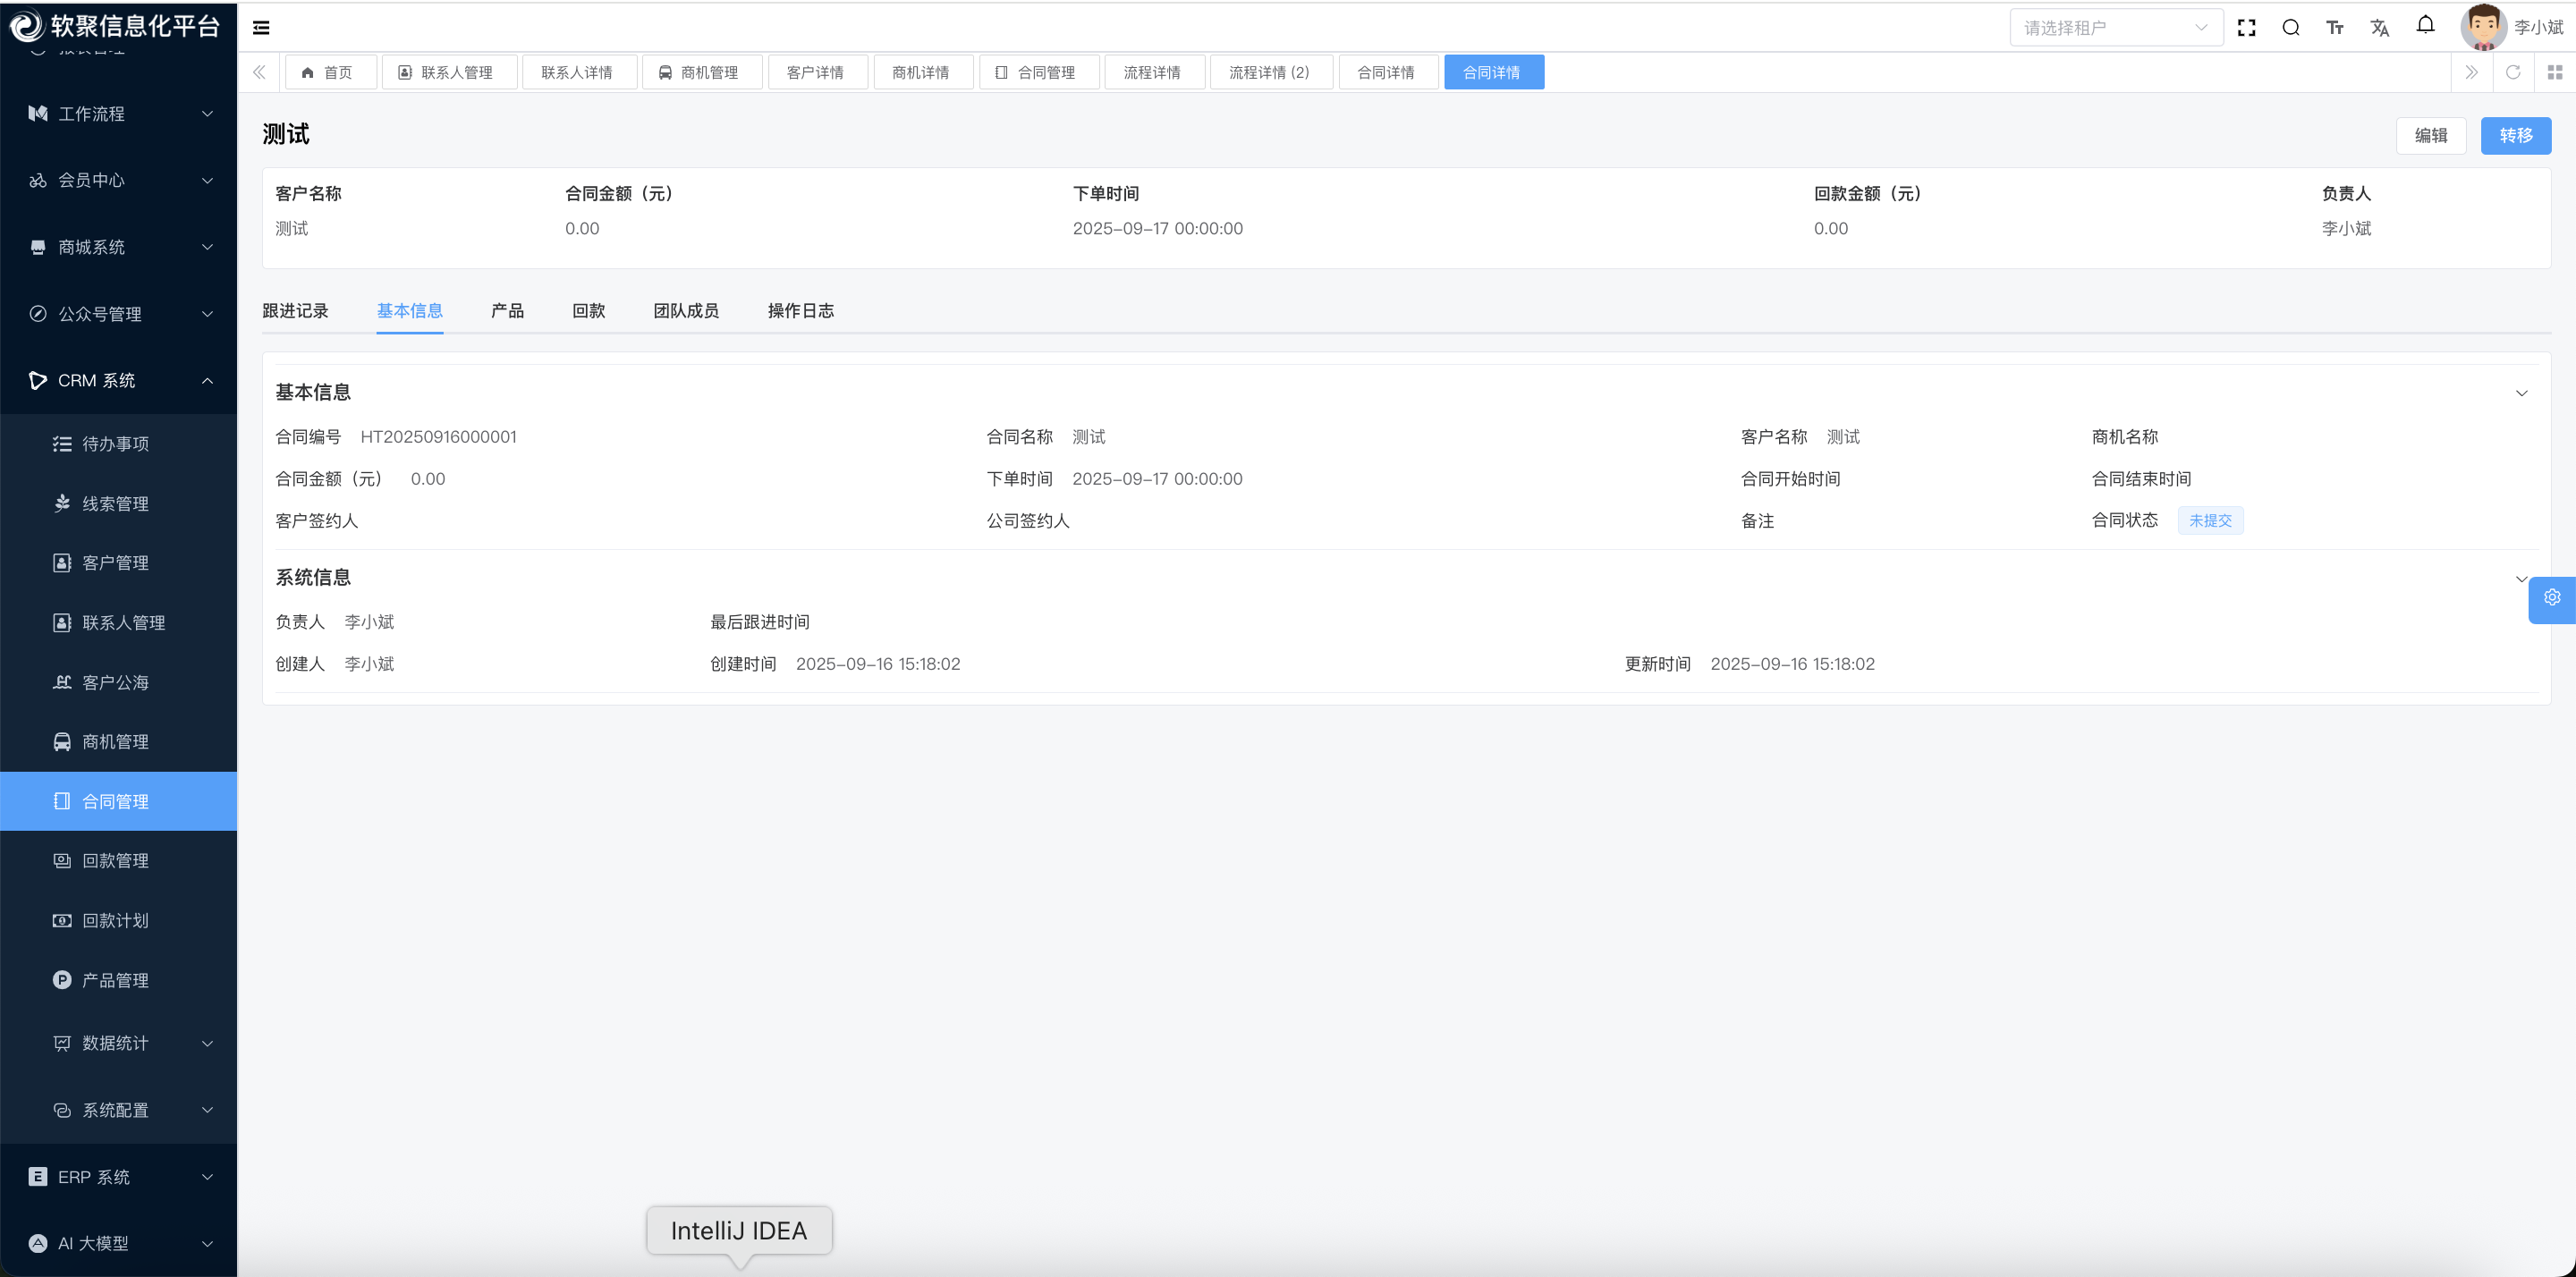The height and width of the screenshot is (1277, 2576).
Task: Expand the 数据统计 submenu
Action: coord(118,1043)
